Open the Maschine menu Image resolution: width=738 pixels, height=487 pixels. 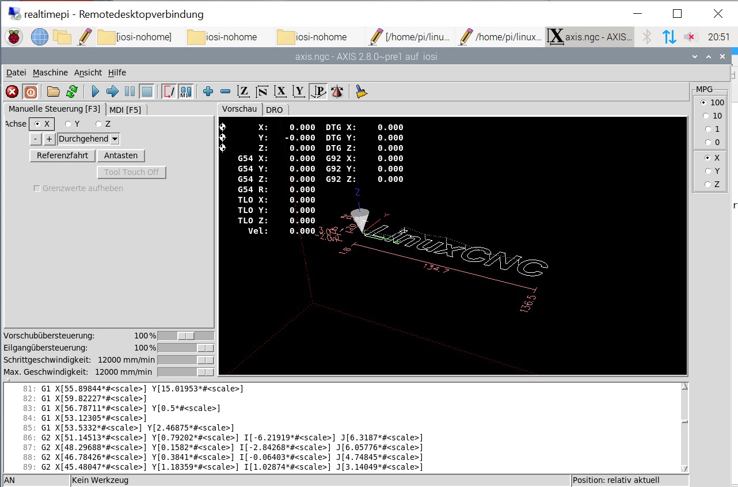click(50, 73)
